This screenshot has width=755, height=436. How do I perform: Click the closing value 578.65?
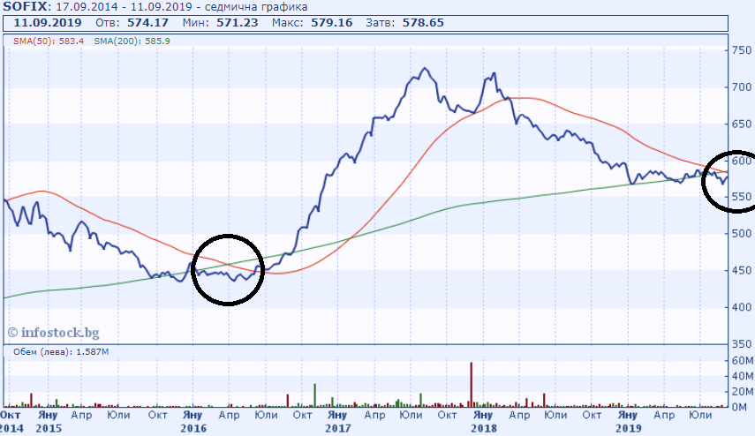423,23
